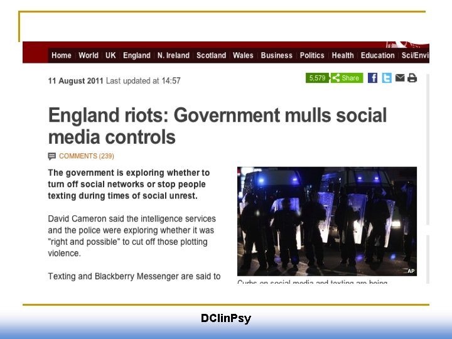The image size is (452, 339).
Task: Open the Scotland section
Action: 212,55
